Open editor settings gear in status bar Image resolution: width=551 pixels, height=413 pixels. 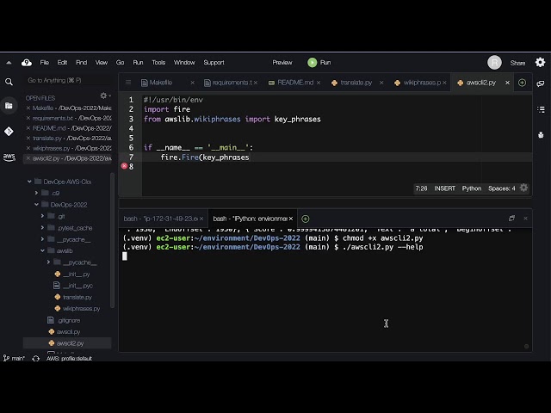tap(523, 188)
